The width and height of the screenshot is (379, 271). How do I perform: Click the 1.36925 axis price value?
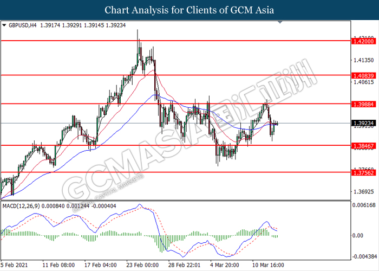(363, 192)
